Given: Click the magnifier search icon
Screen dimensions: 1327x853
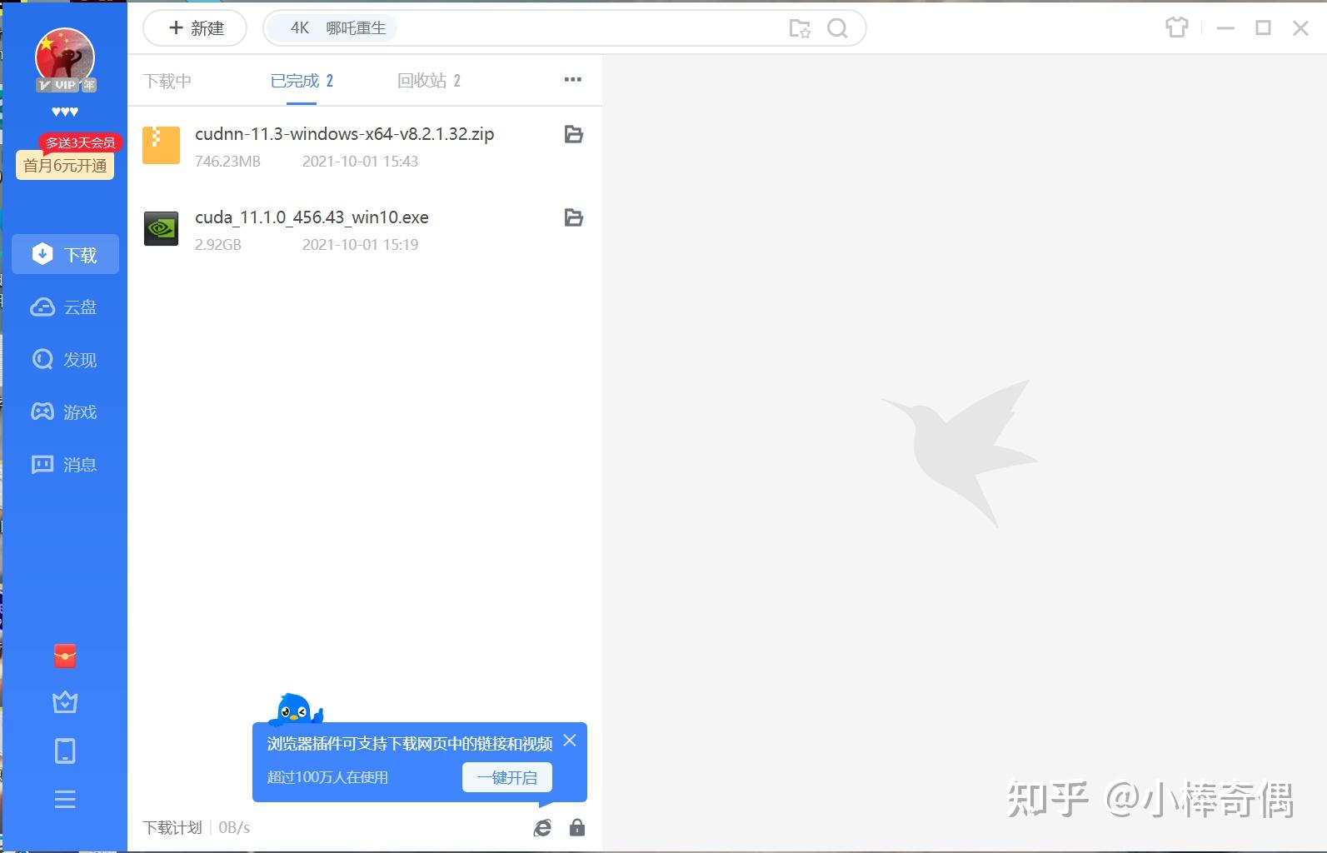Looking at the screenshot, I should (837, 28).
